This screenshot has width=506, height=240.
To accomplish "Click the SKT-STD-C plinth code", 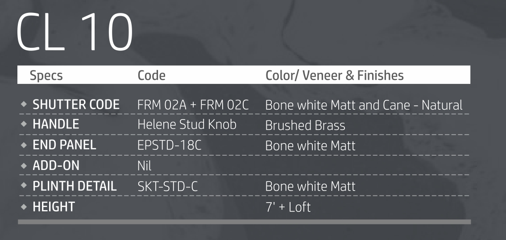I will point(167,187).
